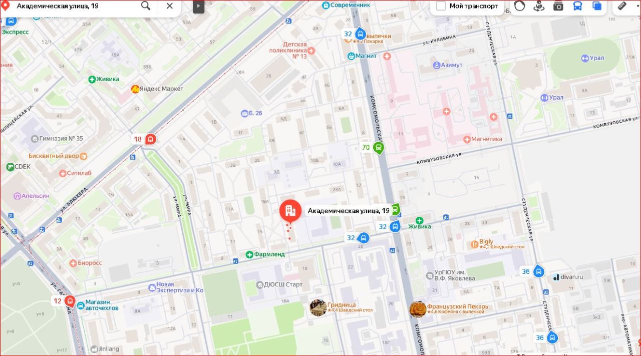This screenshot has width=641, height=356.
Task: Click bus marker 32 near building 20
Action: (364, 238)
